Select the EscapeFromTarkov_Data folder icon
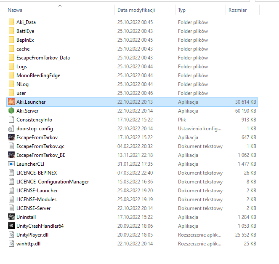Image resolution: width=279 pixels, height=264 pixels. [x=11, y=58]
